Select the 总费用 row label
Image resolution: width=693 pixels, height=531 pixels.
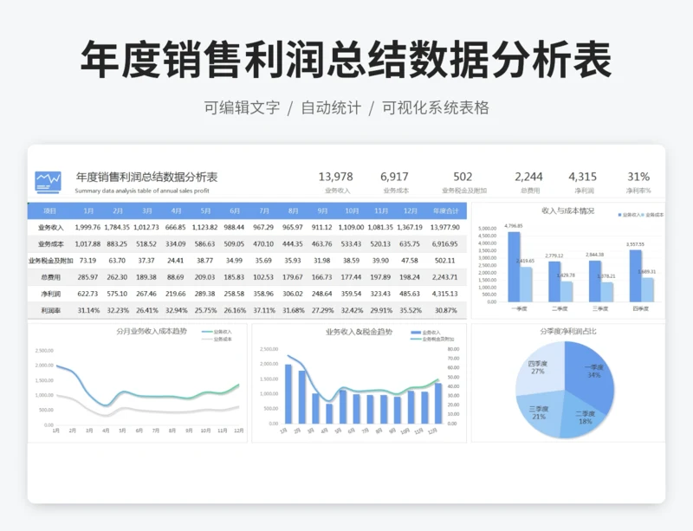[x=51, y=278]
